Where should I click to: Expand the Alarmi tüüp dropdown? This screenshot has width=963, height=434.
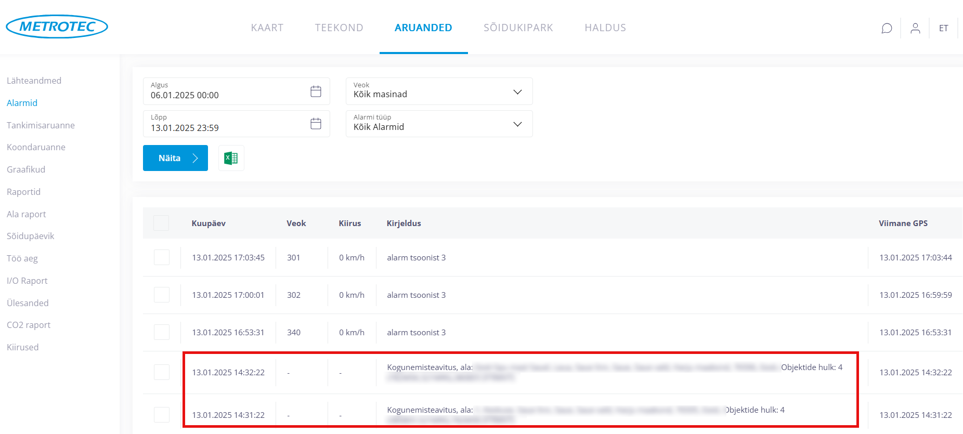point(439,124)
